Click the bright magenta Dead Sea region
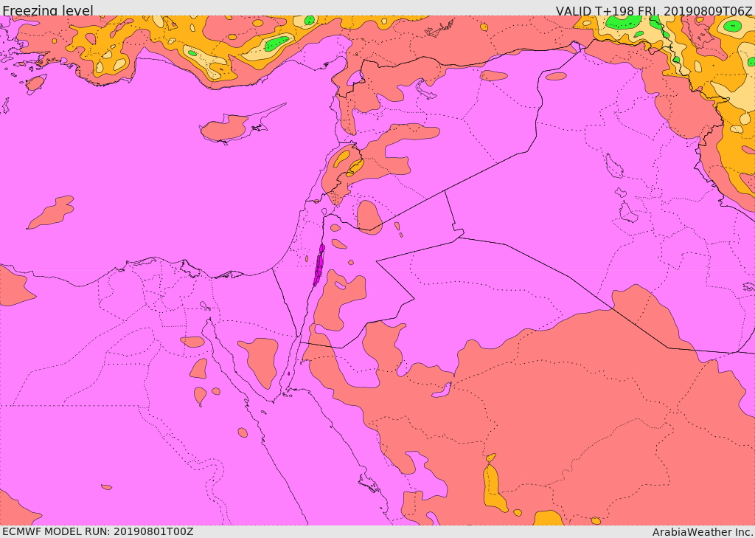 click(x=319, y=265)
